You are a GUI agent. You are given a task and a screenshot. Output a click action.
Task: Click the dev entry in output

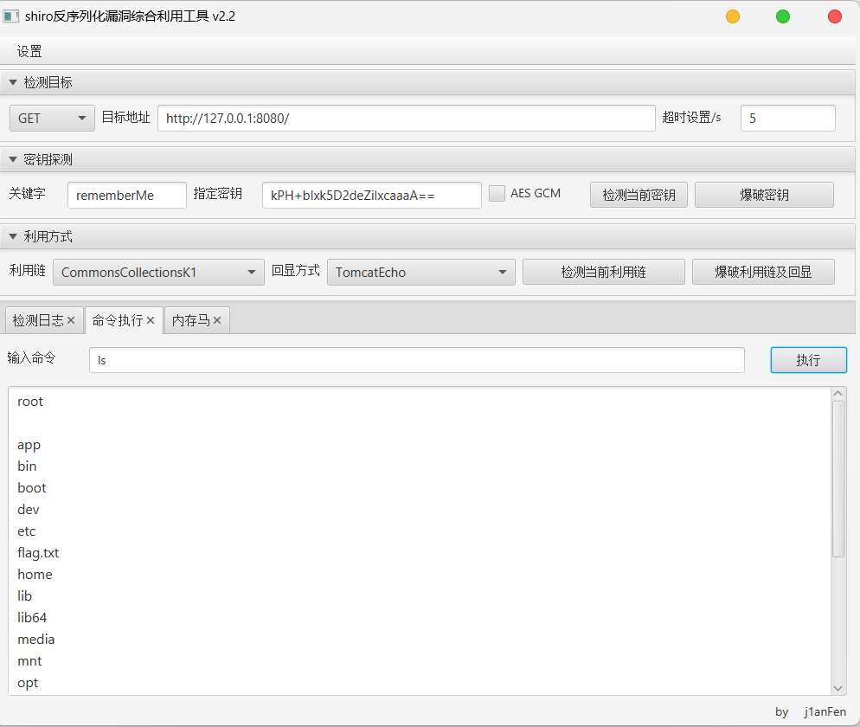28,510
